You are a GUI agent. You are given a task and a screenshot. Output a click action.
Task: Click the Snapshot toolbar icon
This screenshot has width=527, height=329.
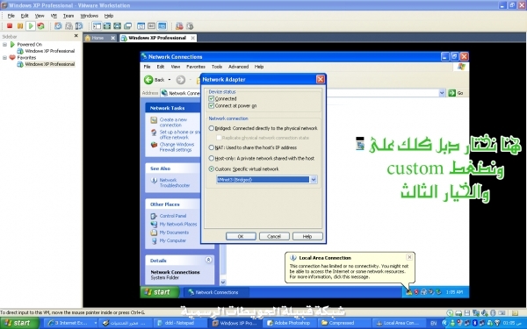[58, 25]
